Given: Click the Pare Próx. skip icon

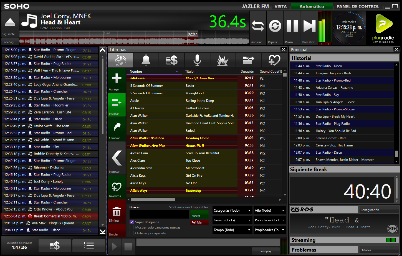Looking at the screenshot, I should point(309,26).
